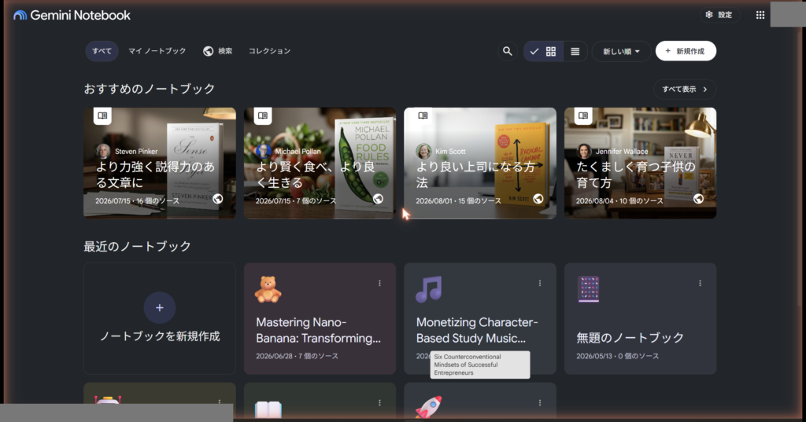Click Jennifer Wallace's avatar
Screen dimensions: 806x422
[584, 151]
